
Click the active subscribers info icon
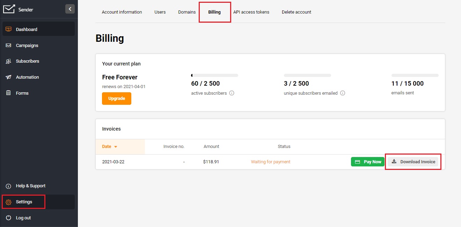[x=232, y=93]
